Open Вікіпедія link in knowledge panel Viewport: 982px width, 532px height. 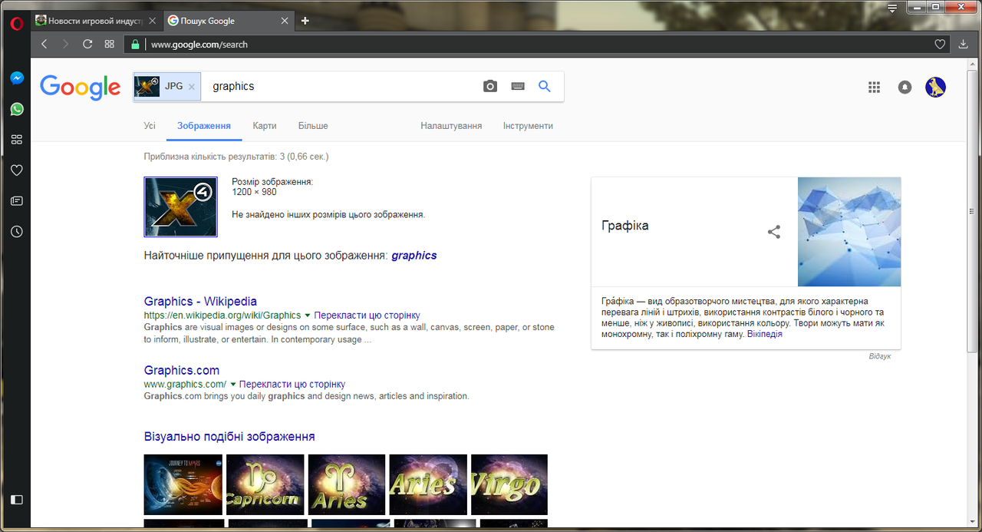pos(765,335)
